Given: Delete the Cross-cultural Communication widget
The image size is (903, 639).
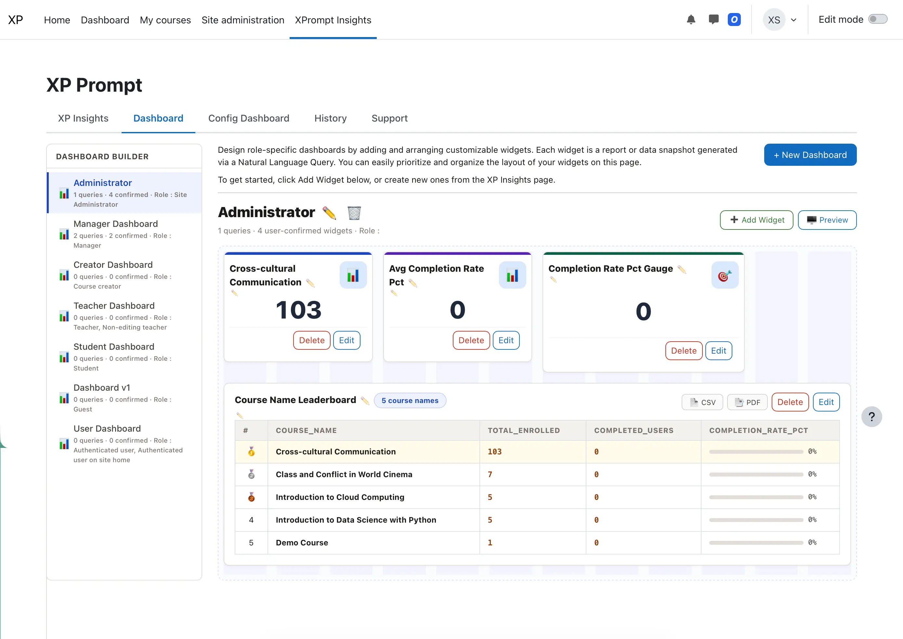Looking at the screenshot, I should [312, 340].
